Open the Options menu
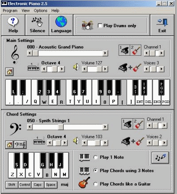177x194 pixels. click(41, 11)
